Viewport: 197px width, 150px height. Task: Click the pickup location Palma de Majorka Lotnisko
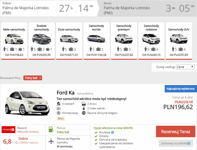[x=25, y=10]
